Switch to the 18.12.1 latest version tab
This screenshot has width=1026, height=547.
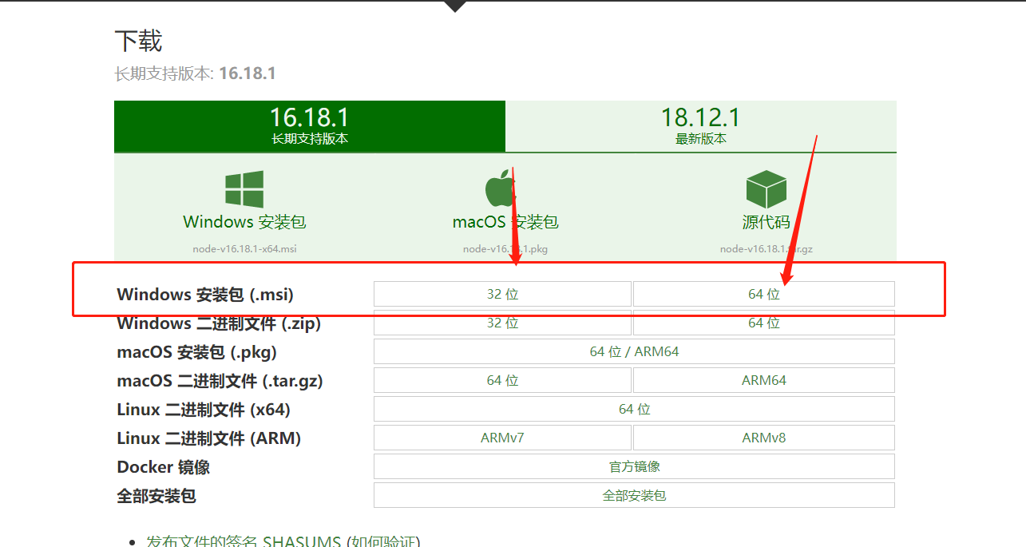click(700, 126)
